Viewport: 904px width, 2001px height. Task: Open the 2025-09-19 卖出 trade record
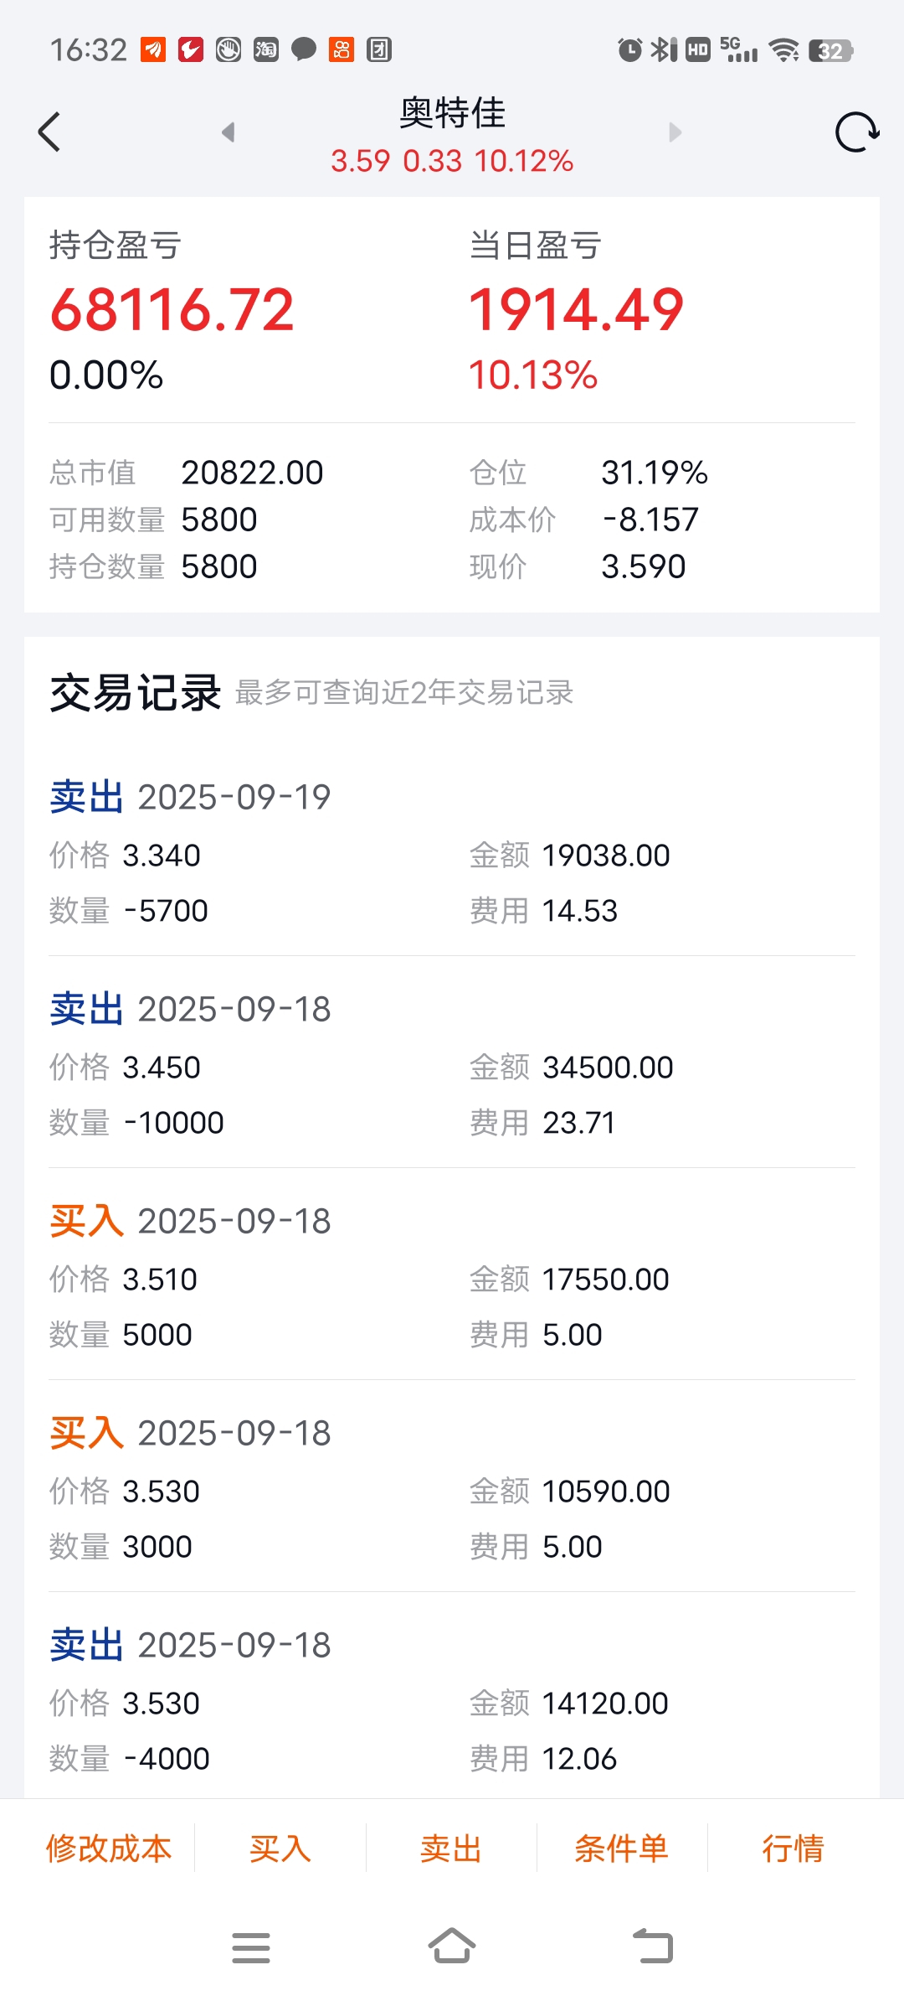[x=452, y=852]
